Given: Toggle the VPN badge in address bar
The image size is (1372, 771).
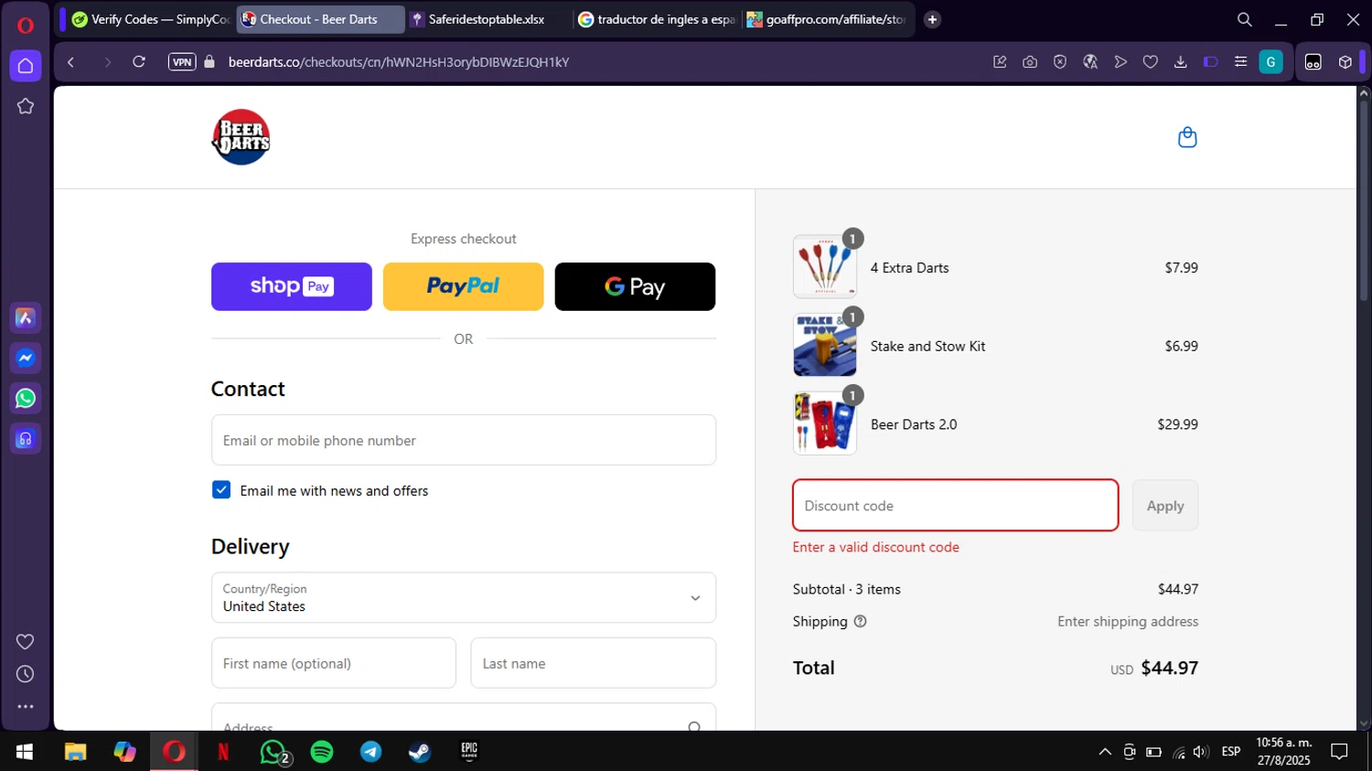Looking at the screenshot, I should [x=182, y=62].
